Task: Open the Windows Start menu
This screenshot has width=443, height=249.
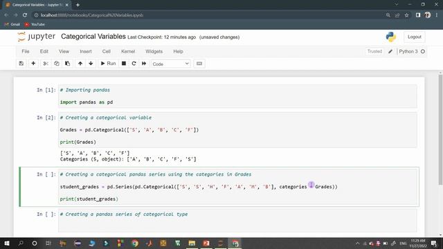Action: point(6,243)
